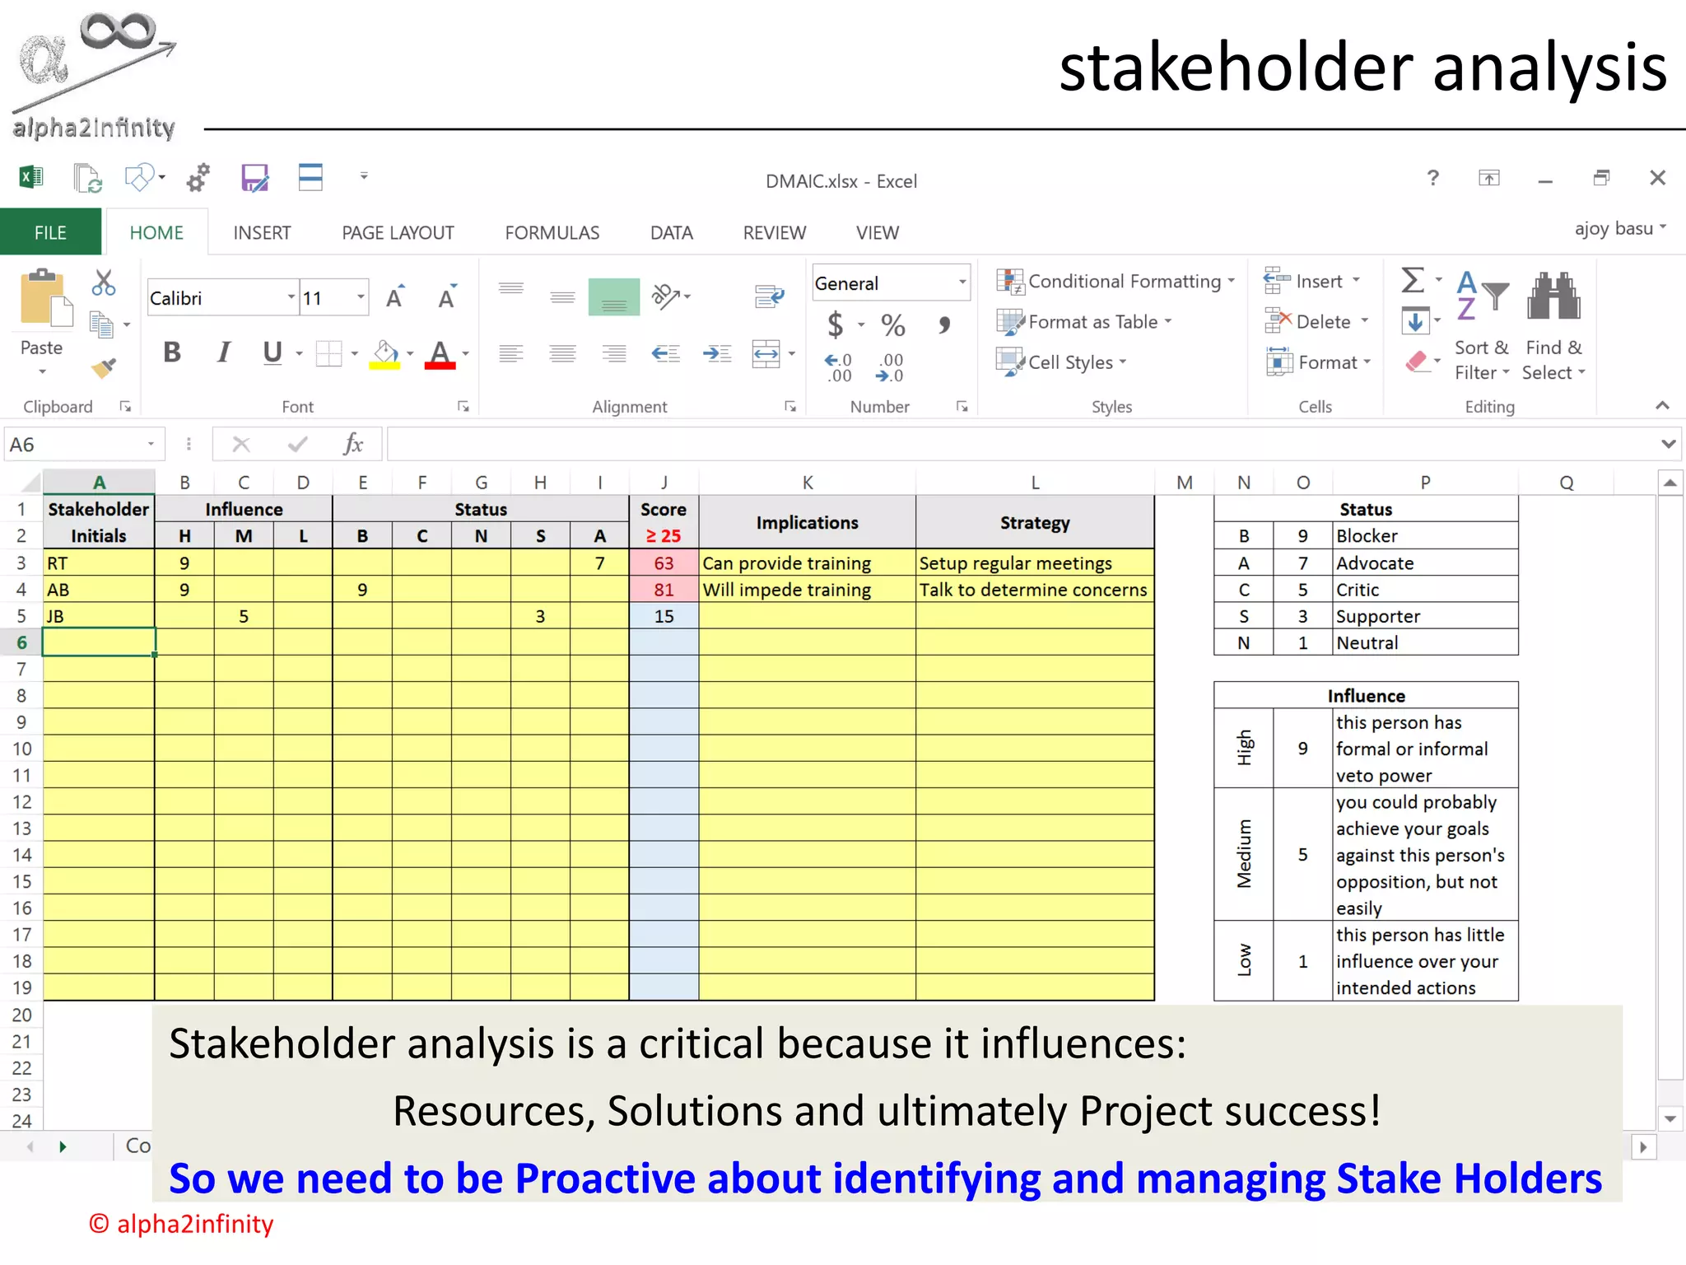Toggle Bold formatting
The image size is (1686, 1265).
[x=172, y=352]
